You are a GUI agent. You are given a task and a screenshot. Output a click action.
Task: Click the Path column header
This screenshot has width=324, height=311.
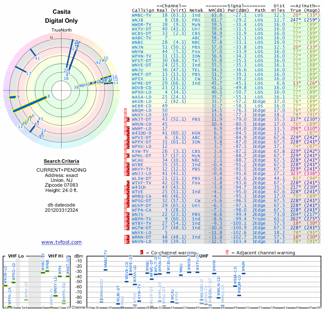click(x=260, y=11)
